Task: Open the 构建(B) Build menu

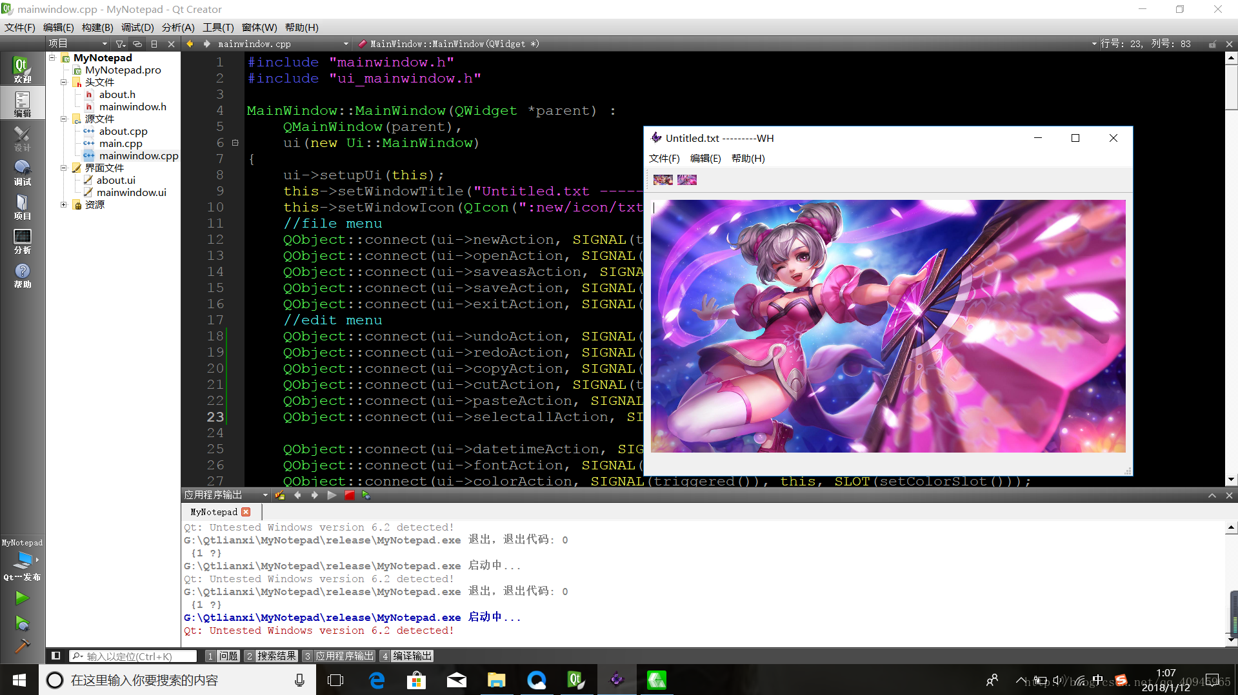Action: 97,27
